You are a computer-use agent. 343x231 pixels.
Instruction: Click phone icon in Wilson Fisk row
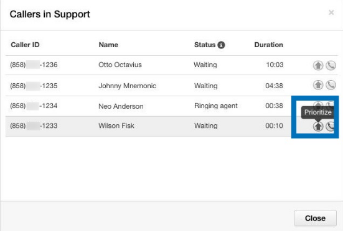pyautogui.click(x=330, y=126)
